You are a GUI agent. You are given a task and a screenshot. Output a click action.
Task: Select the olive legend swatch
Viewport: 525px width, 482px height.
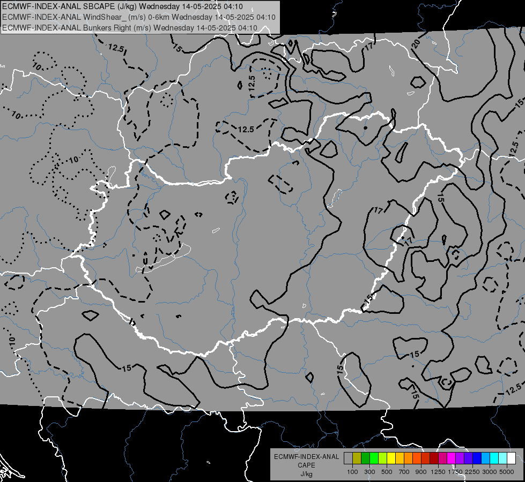357,458
